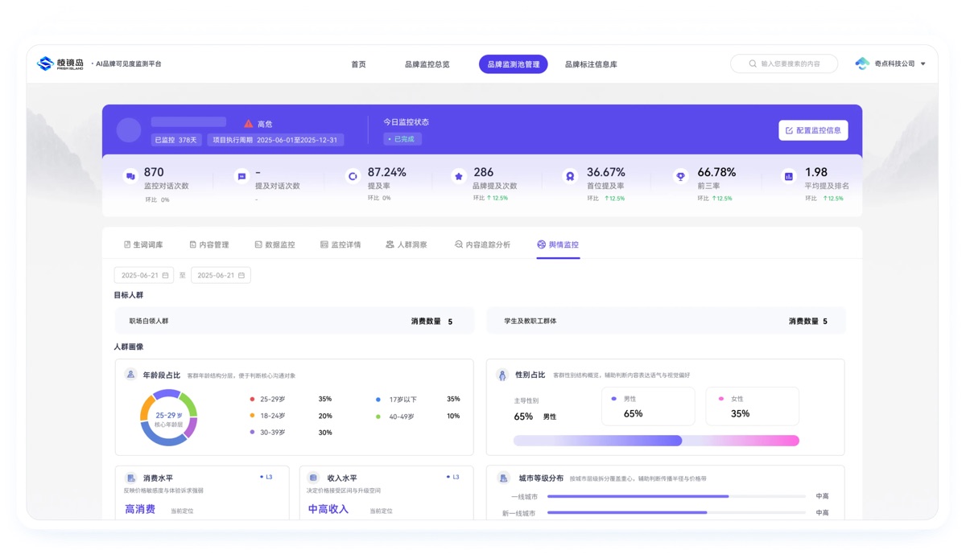Click the 25-29岁 red legend dot
The height and width of the screenshot is (554, 966).
point(252,399)
